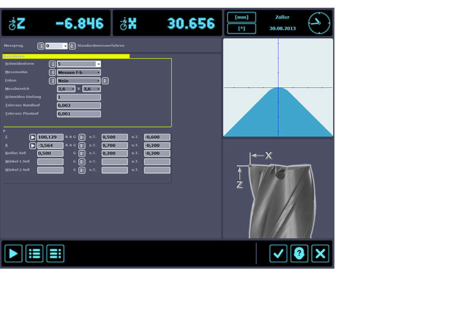Confirm with the checkmark button
Screen dimensions: 469x310
pyautogui.click(x=278, y=254)
